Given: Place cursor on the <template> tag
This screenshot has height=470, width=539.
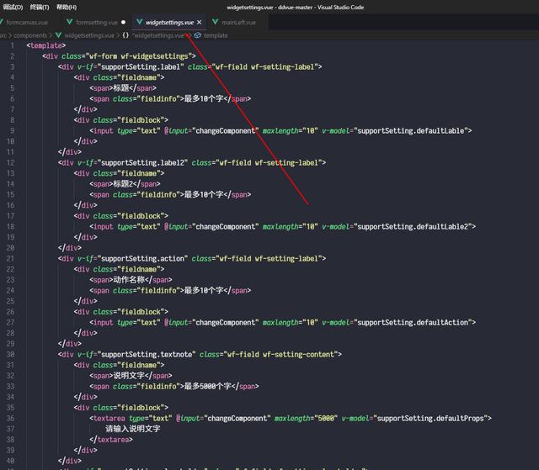Looking at the screenshot, I should pos(46,45).
